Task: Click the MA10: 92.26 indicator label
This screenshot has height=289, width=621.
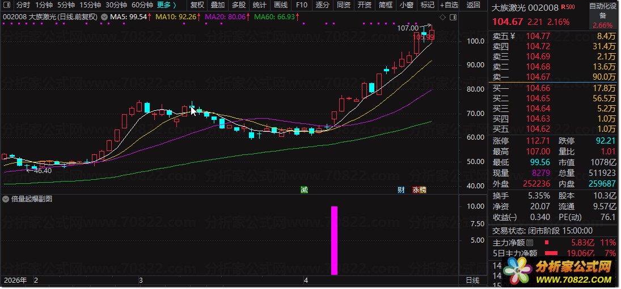Action: click(178, 17)
